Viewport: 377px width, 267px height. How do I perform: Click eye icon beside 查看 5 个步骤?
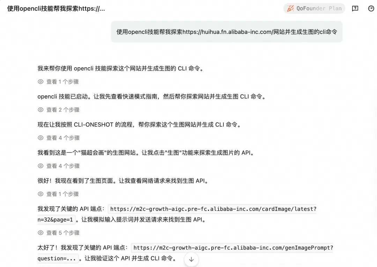tap(40, 232)
